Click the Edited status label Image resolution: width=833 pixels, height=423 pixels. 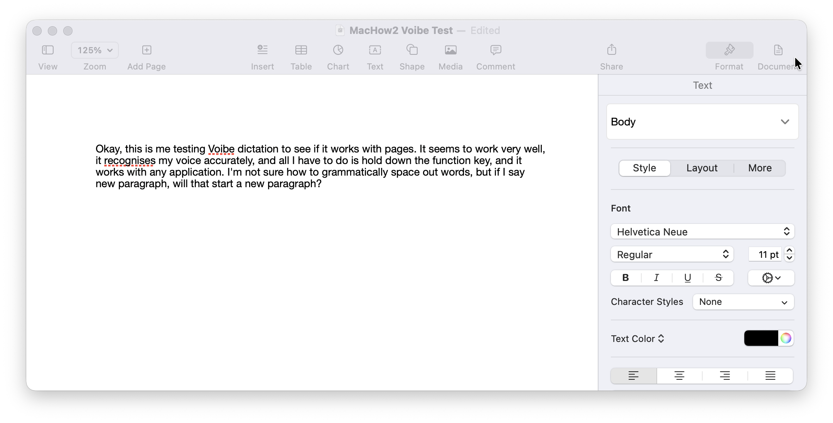pyautogui.click(x=485, y=30)
